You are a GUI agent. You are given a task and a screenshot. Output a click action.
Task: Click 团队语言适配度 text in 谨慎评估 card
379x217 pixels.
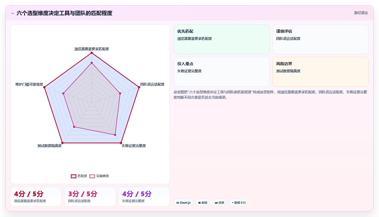point(288,39)
